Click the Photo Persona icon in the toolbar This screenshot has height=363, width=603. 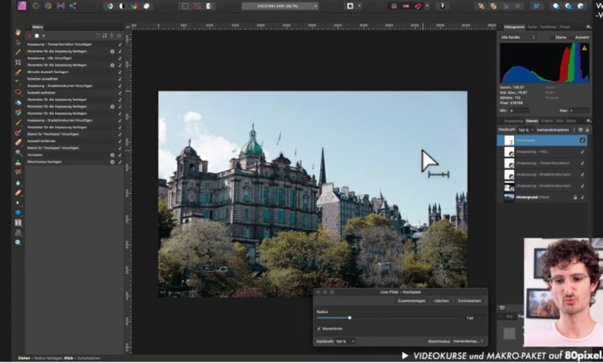(x=22, y=6)
